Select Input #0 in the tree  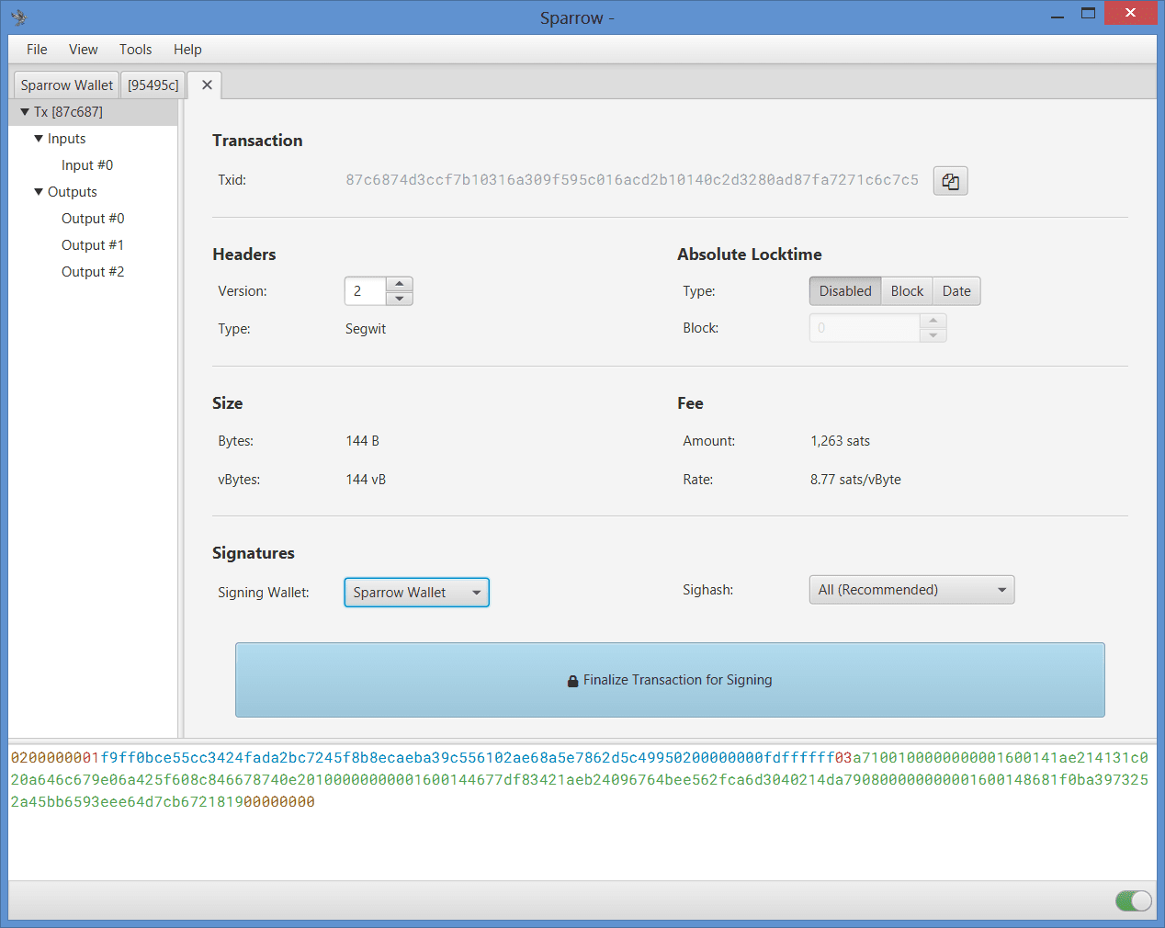pos(87,165)
